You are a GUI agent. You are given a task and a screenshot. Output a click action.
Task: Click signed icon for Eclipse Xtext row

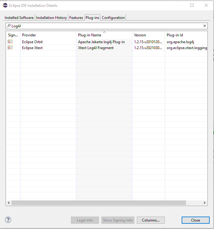10,48
